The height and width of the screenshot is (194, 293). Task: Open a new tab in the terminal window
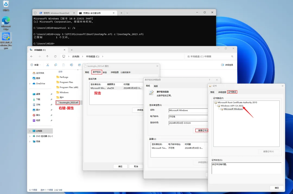(x=121, y=13)
